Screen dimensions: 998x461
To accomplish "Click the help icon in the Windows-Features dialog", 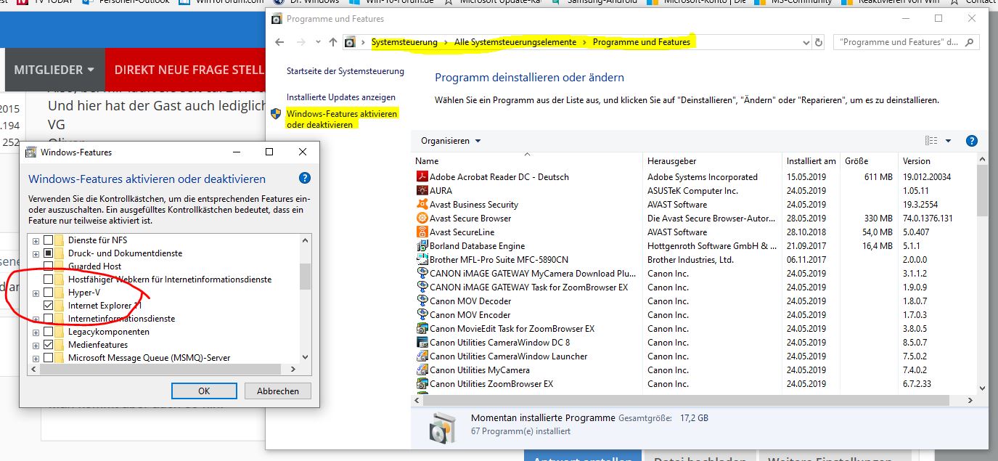I will (x=305, y=178).
